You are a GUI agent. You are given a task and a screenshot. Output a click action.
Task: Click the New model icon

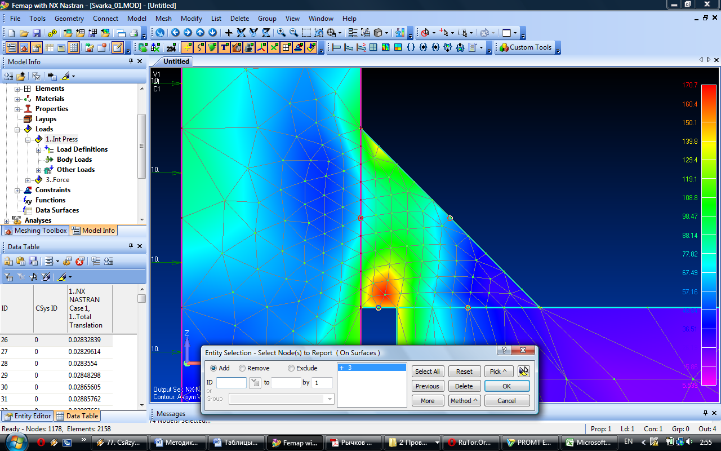point(12,33)
